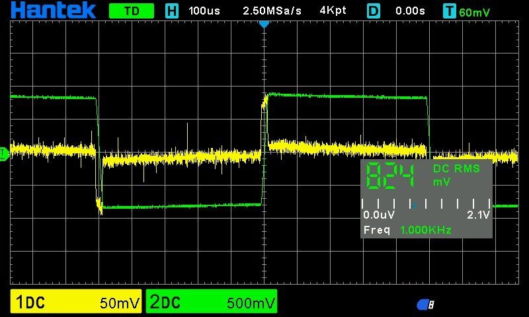The image size is (529, 317).
Task: Toggle channel 2 DC green label
Action: pos(165,302)
